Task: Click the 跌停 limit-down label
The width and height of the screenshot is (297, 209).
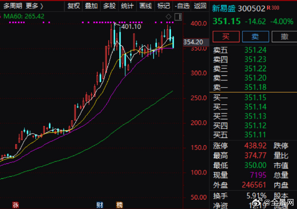Action: (x=281, y=146)
